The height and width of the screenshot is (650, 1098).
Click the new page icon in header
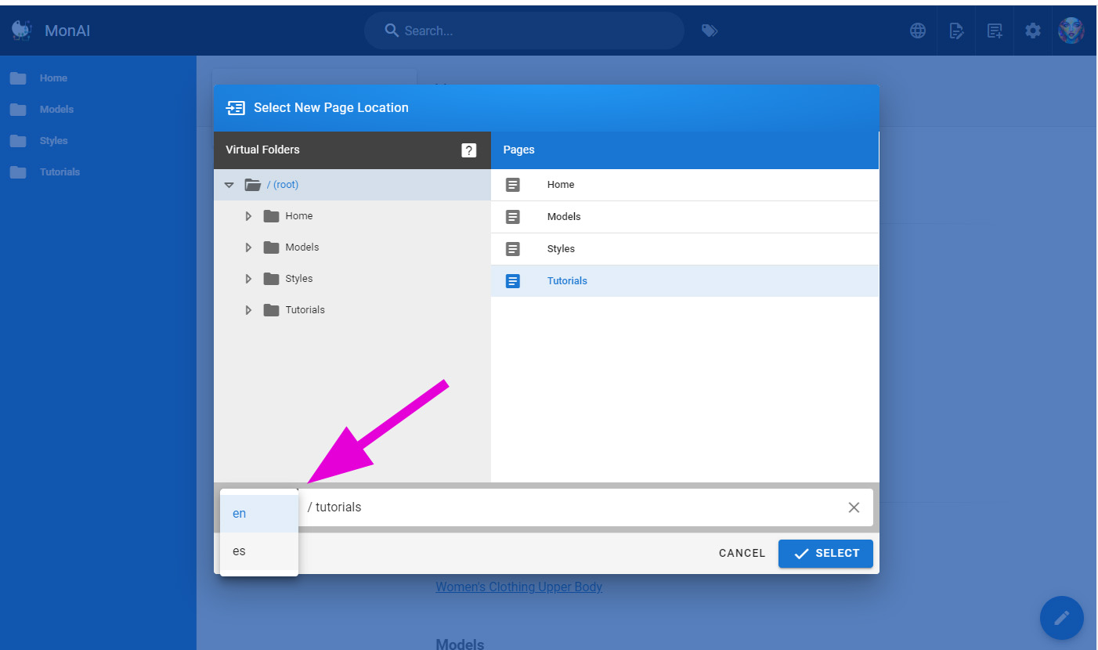[995, 31]
